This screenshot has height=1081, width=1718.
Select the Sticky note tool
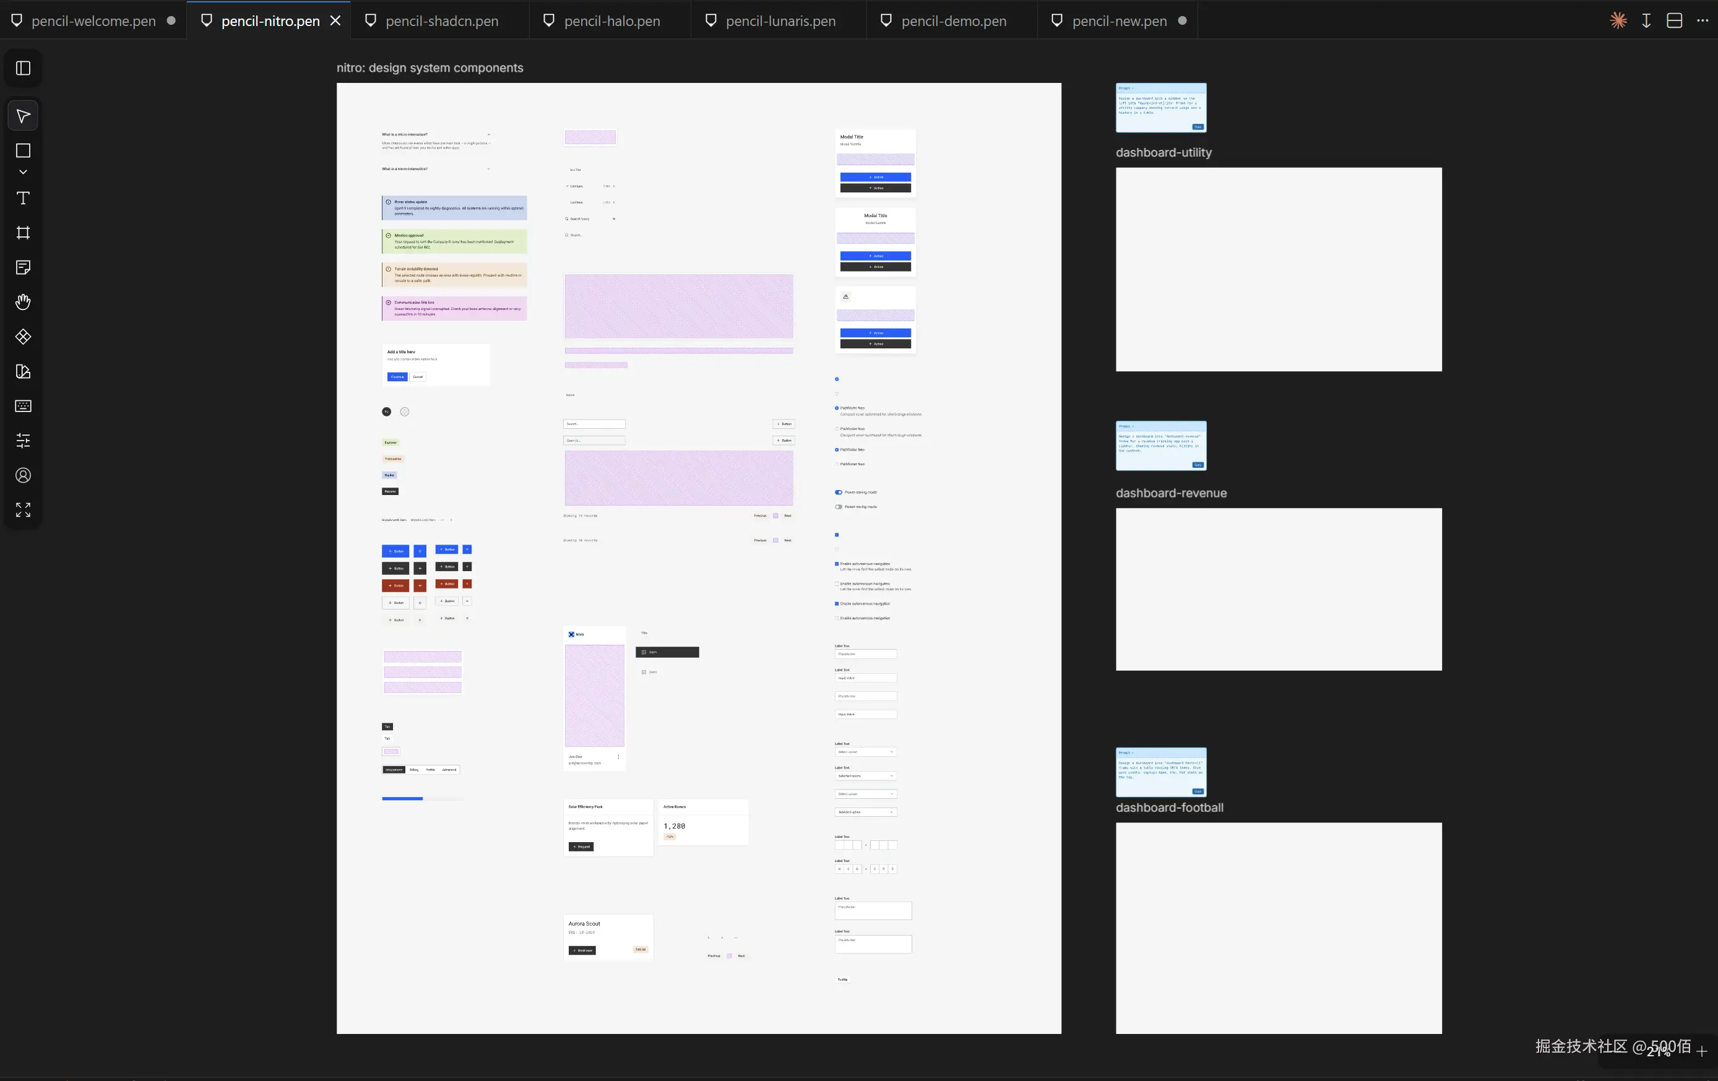pyautogui.click(x=23, y=267)
